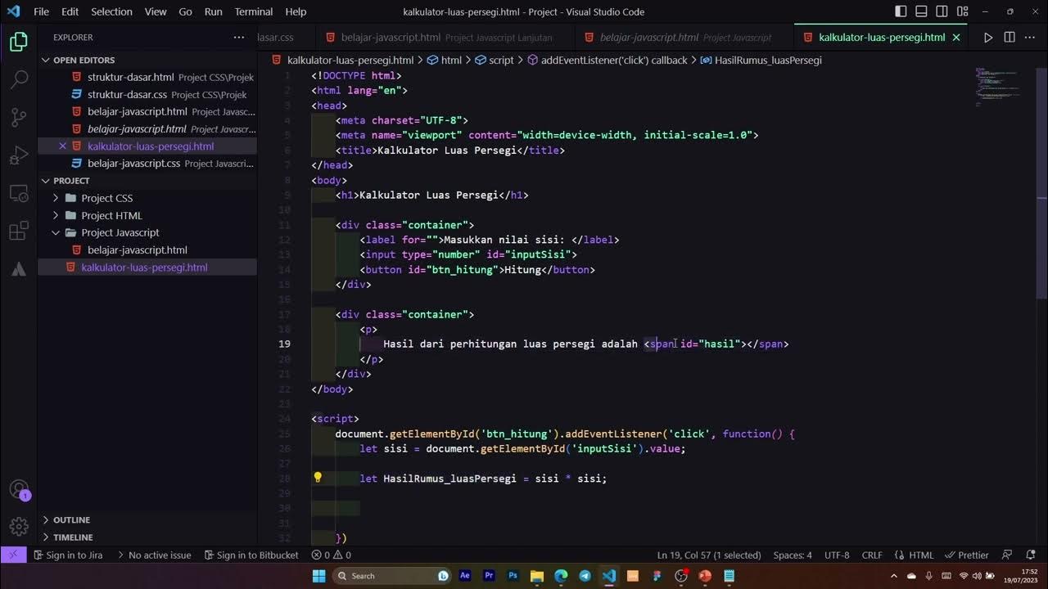1048x589 pixels.
Task: Click the VS Code logo in title bar
Action: coord(13,11)
